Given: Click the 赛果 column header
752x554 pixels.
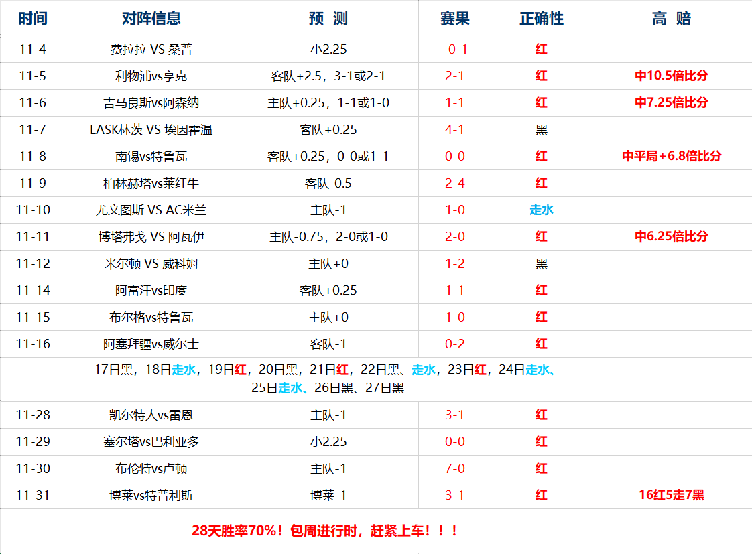Looking at the screenshot, I should pos(454,19).
